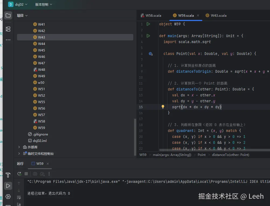Toggle scroll to end in console output
This screenshot has height=206, width=270.
pos(19,204)
